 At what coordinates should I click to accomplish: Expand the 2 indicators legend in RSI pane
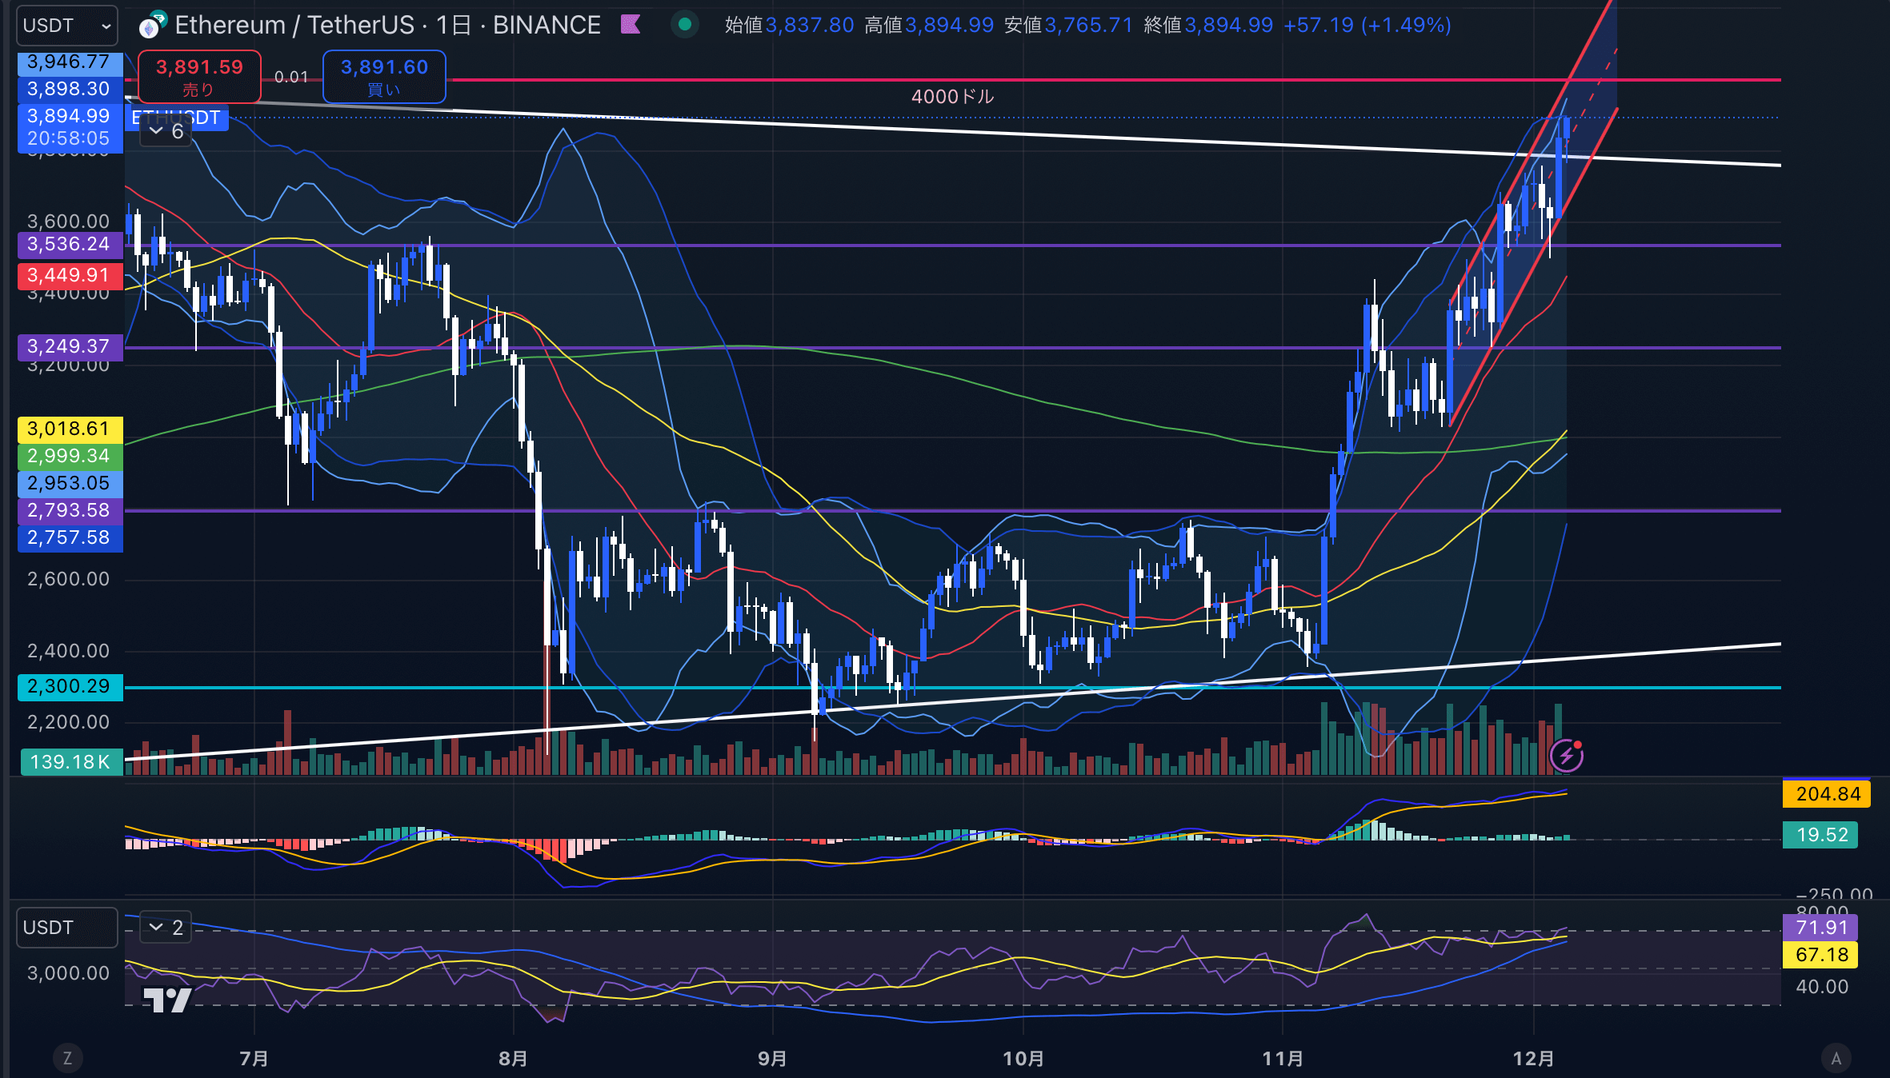tap(166, 928)
